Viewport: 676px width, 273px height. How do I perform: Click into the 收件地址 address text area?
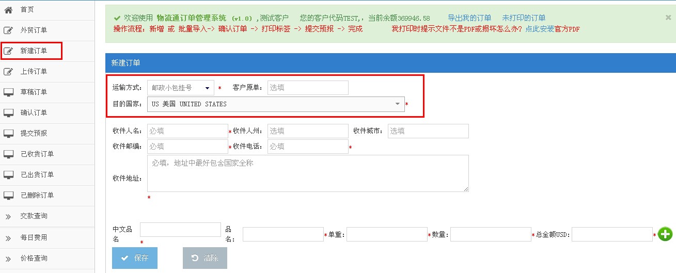pos(308,173)
